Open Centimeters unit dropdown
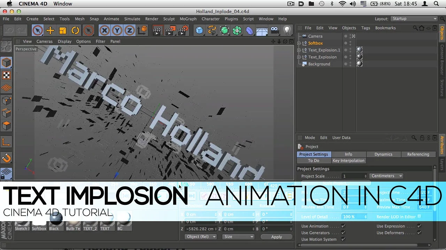This screenshot has height=250, width=446. pyautogui.click(x=386, y=176)
